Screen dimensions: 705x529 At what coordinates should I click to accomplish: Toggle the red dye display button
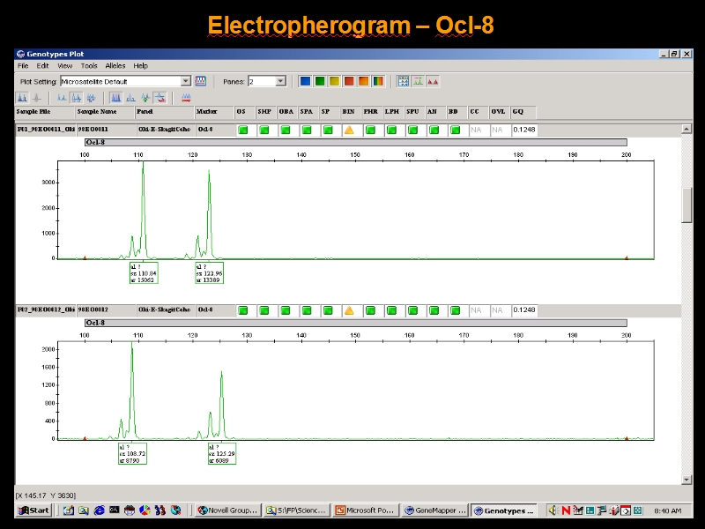coord(348,81)
